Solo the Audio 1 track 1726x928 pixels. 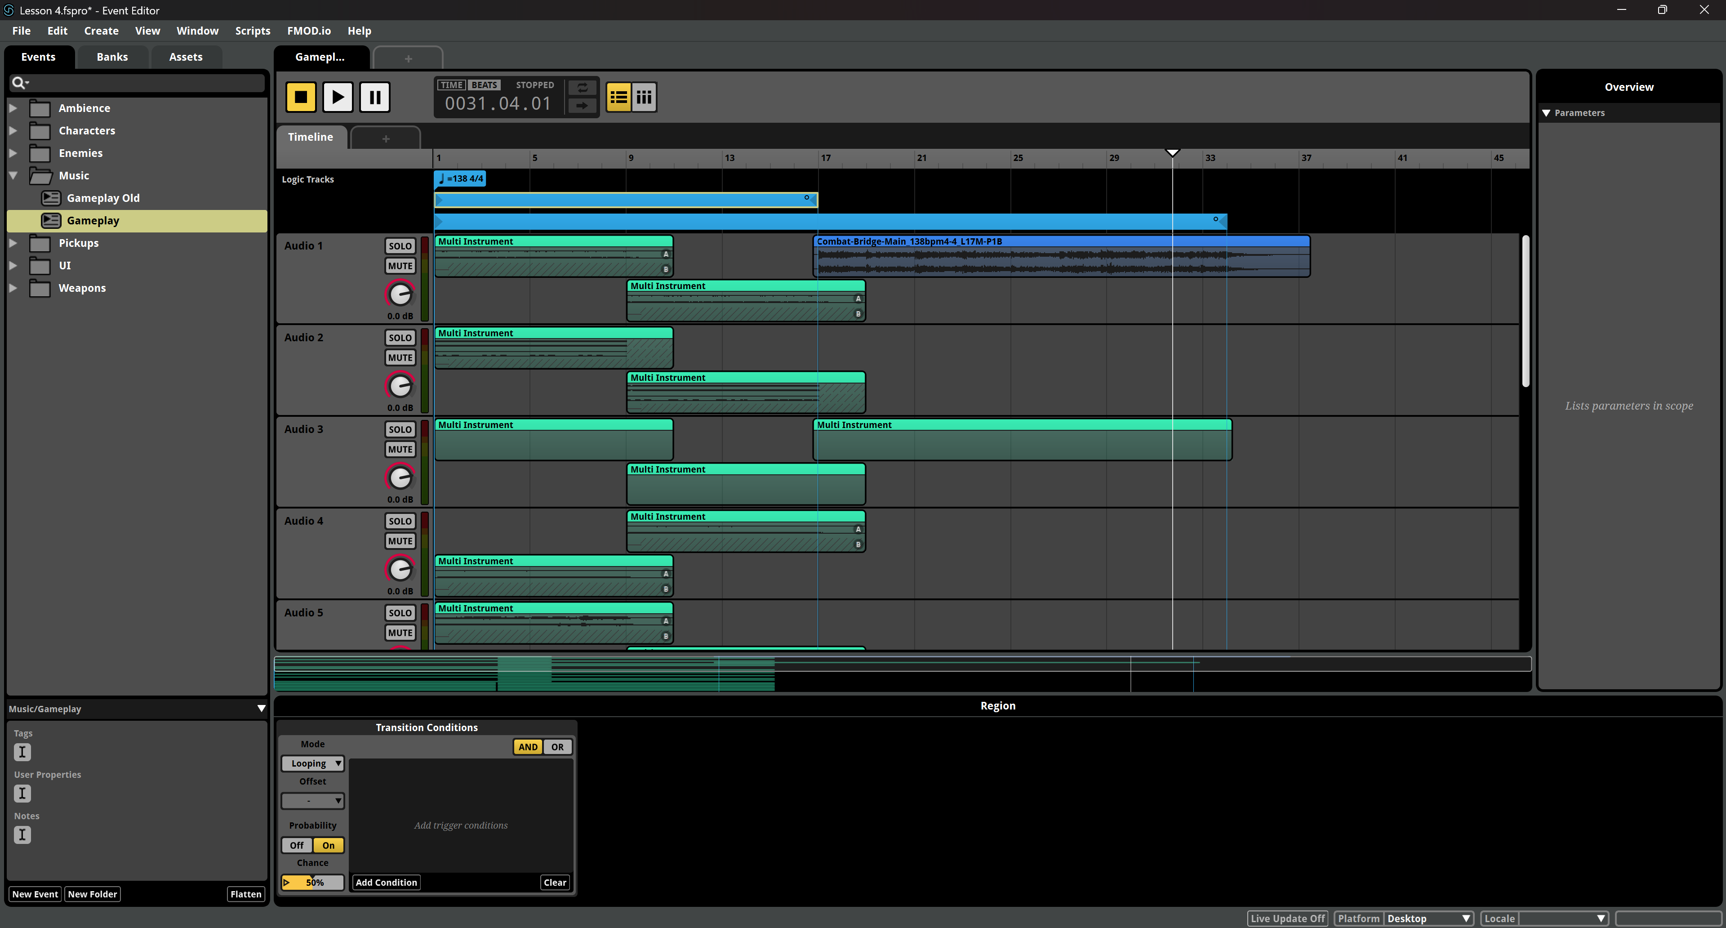pos(400,246)
